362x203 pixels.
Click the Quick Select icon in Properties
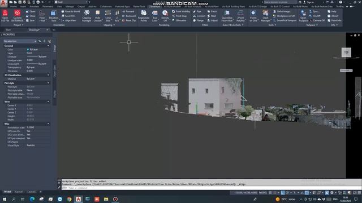point(49,41)
